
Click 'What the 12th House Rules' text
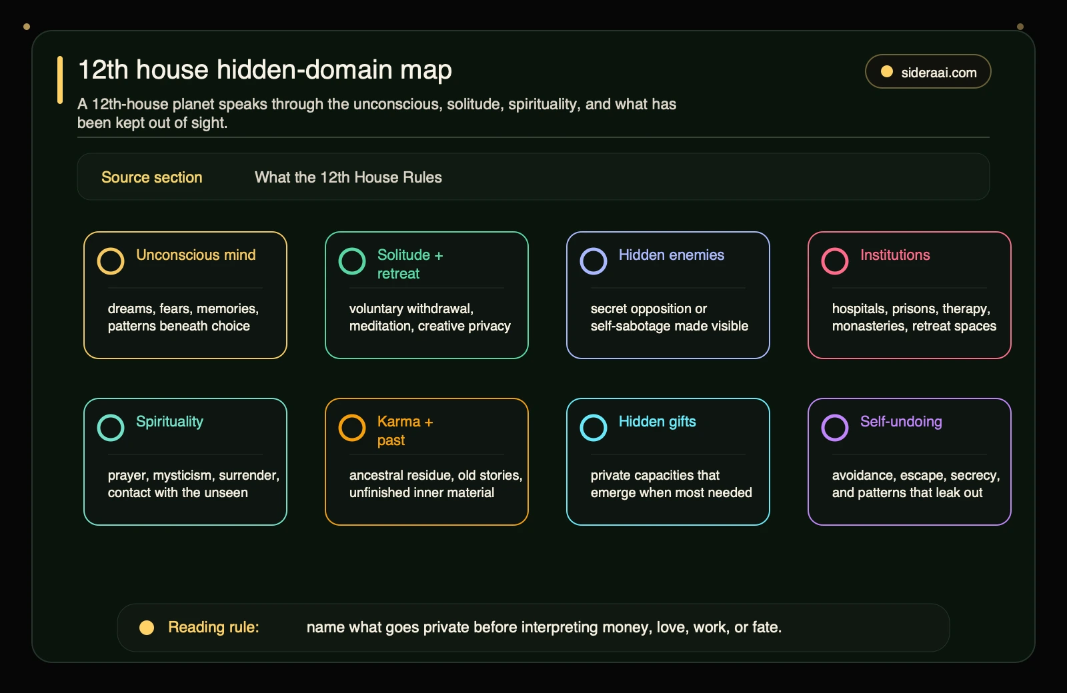[348, 177]
